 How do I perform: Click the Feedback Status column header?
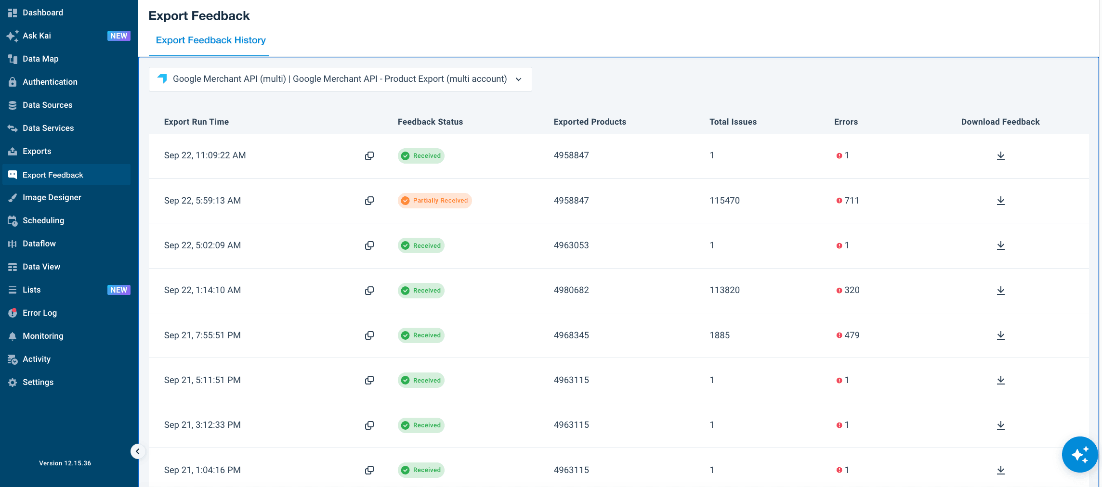point(430,122)
